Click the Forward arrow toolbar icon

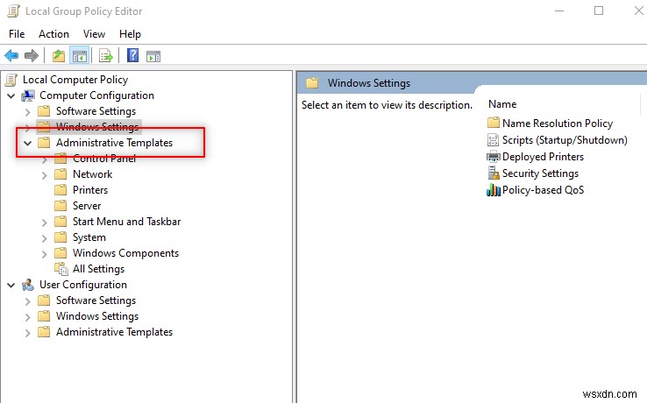32,56
